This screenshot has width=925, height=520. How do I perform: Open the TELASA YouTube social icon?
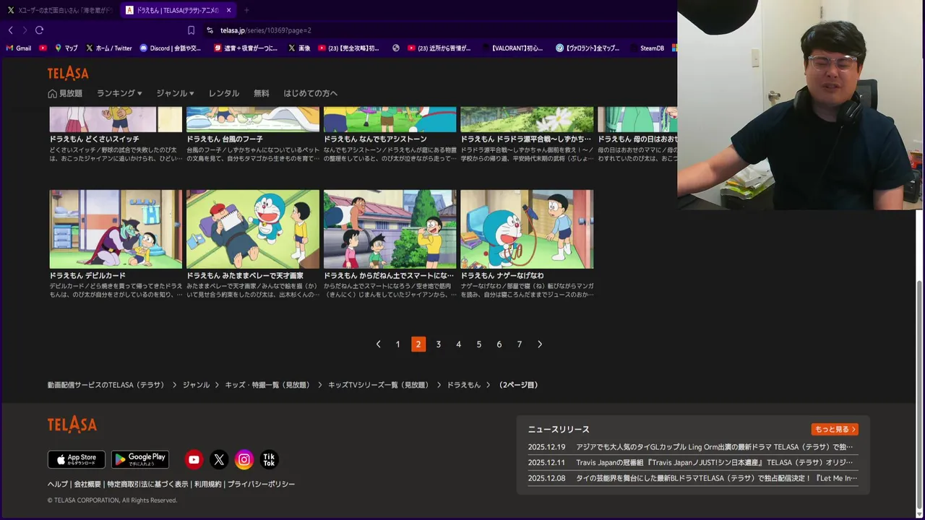[x=194, y=459]
